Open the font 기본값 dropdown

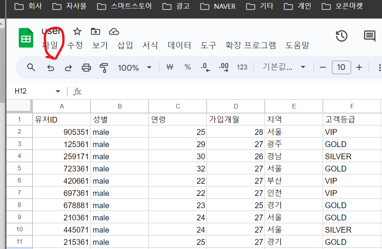click(x=284, y=67)
